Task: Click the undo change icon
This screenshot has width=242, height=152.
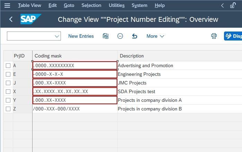Action: [135, 36]
